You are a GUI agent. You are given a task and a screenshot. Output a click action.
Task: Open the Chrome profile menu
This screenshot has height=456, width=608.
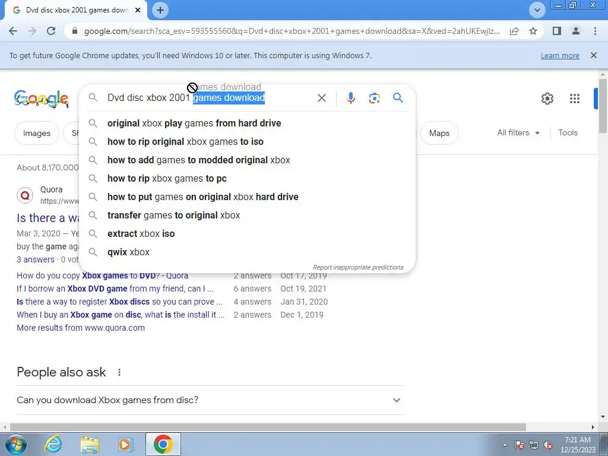[576, 31]
